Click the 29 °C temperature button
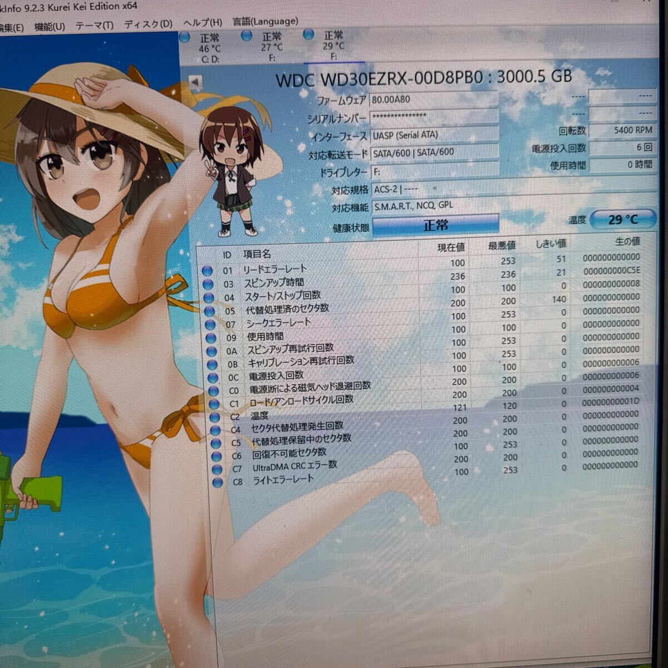 point(623,219)
